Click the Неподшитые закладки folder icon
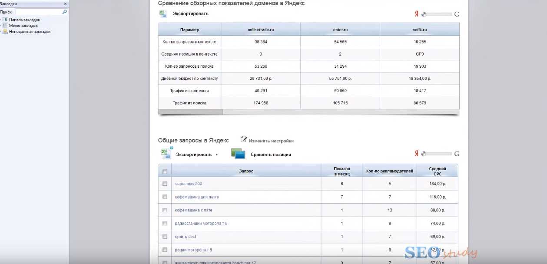This screenshot has width=547, height=264. (5, 32)
